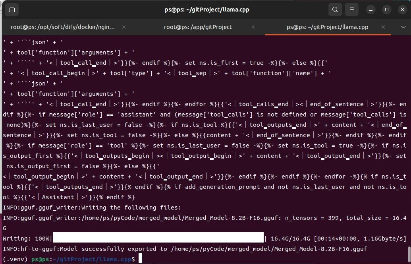Click 'add_generation_prompt' in the template text

[x=222, y=187]
